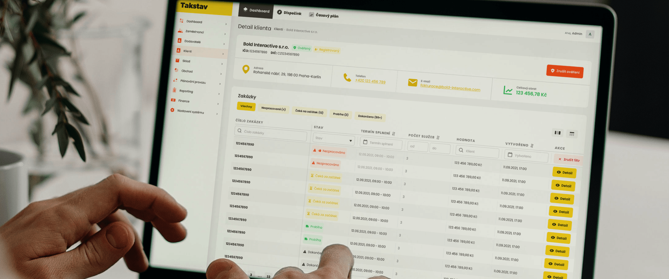Click the phone number +420 123 456 789

370,81
